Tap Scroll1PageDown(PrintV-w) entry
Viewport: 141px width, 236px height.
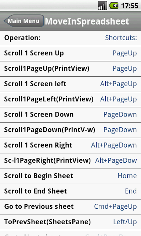pos(70,130)
